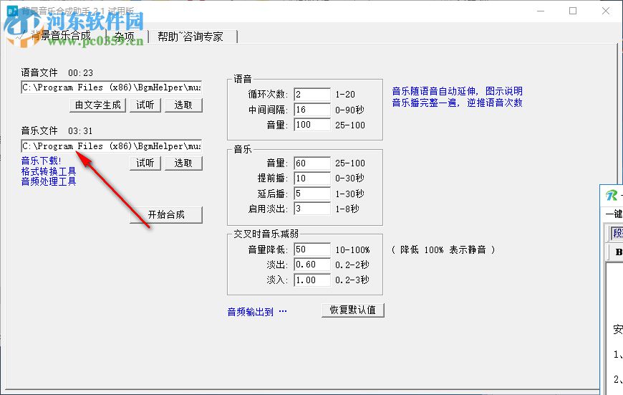Viewport: 623px width, 395px height.
Task: Click 试听 under the music file
Action: pyautogui.click(x=145, y=163)
